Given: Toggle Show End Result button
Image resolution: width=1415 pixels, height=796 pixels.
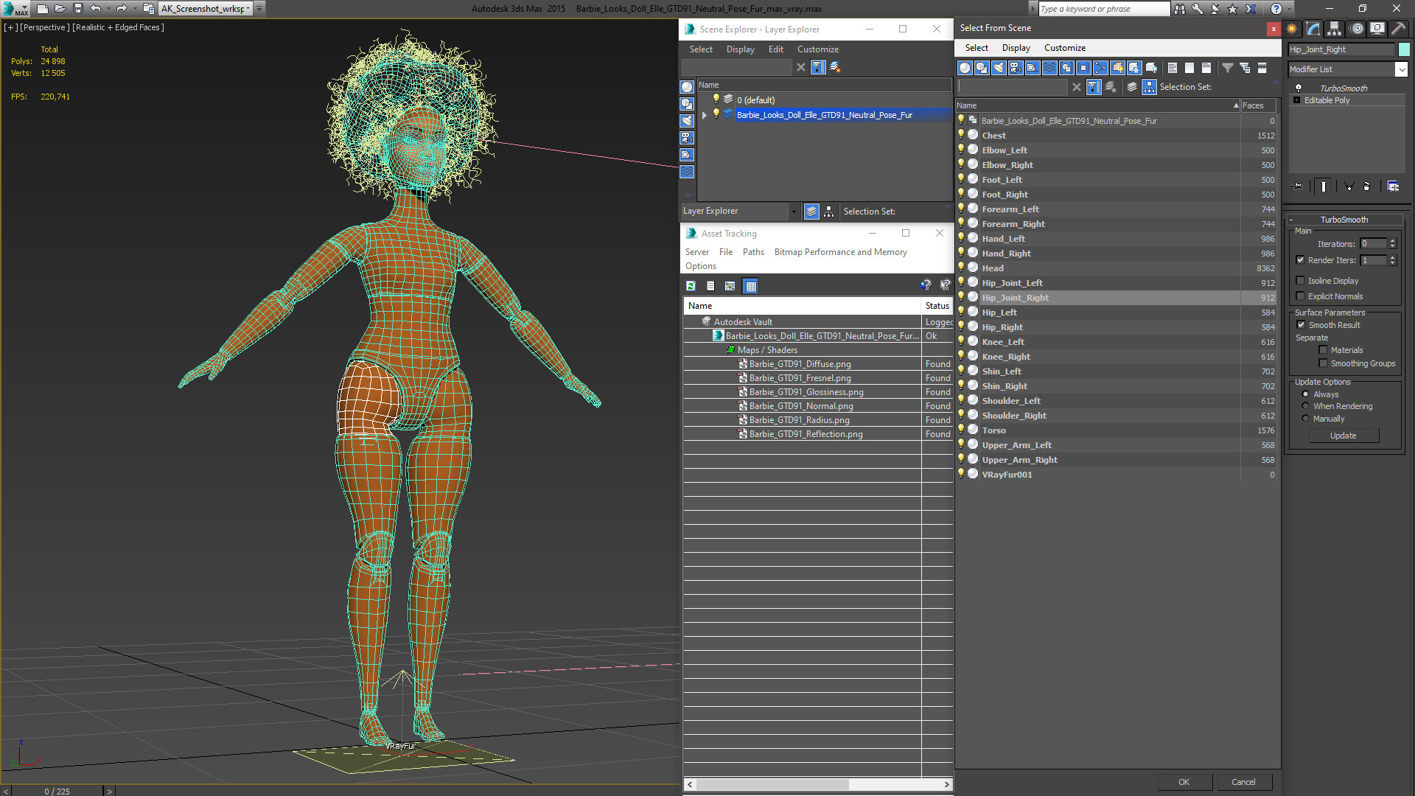Looking at the screenshot, I should [1324, 186].
